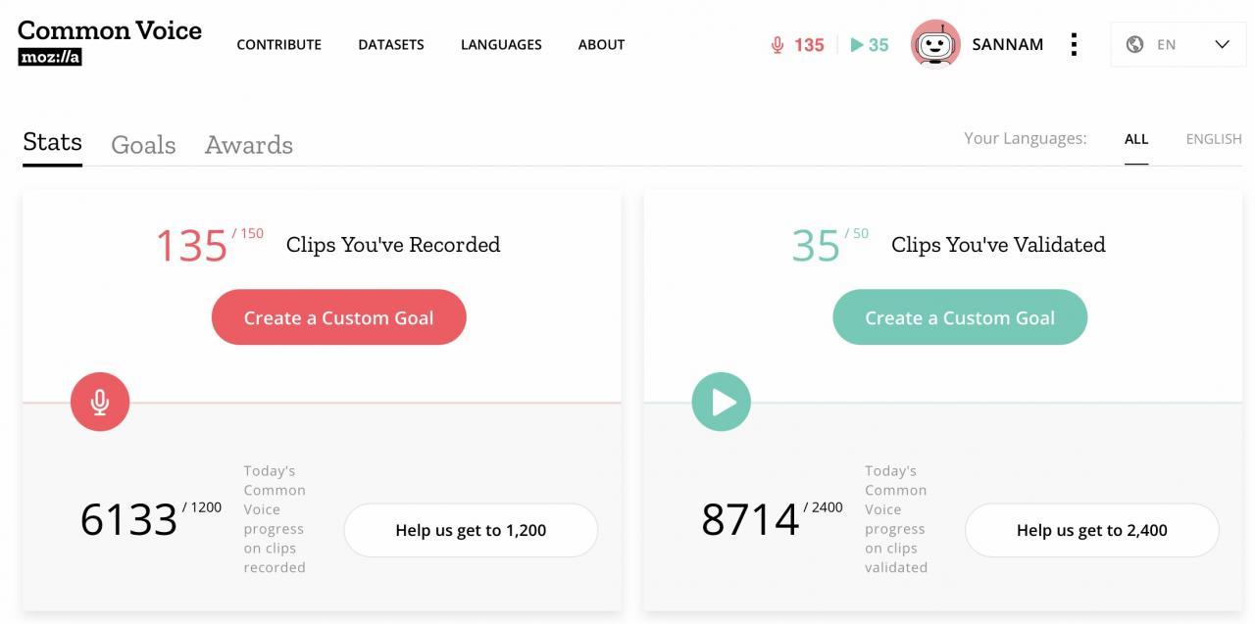Select ENGLISH in Your Languages filter
Image resolution: width=1255 pixels, height=624 pixels.
pos(1214,139)
